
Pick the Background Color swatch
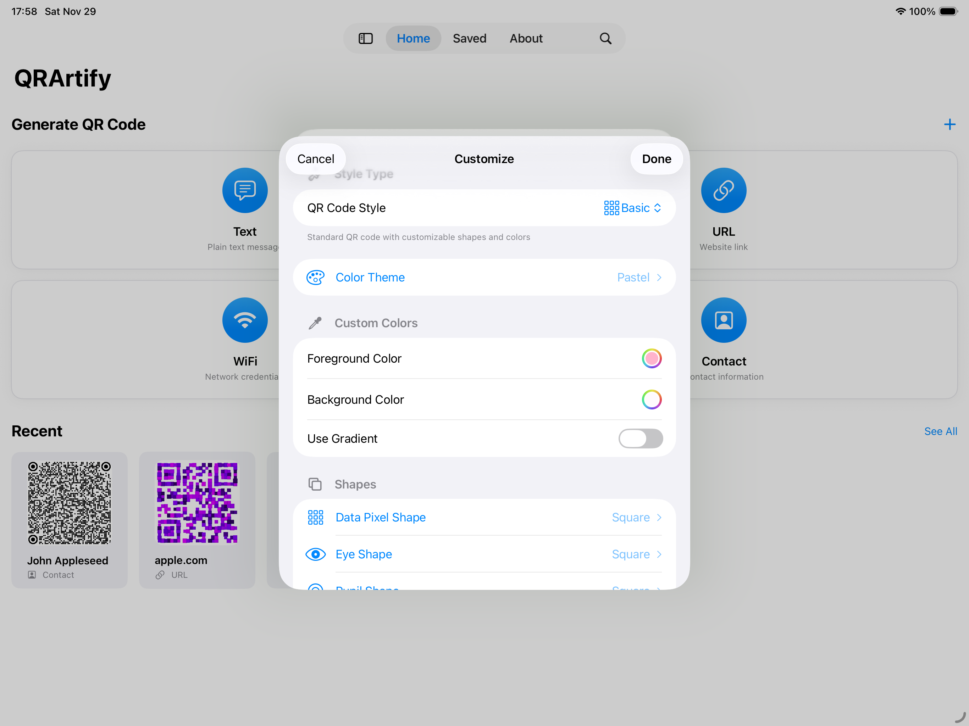pyautogui.click(x=652, y=400)
